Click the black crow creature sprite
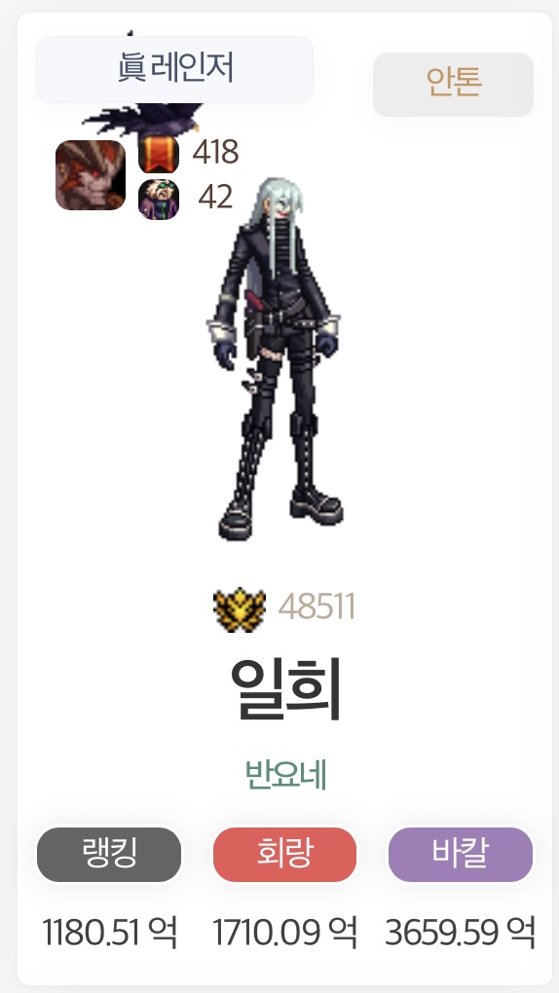This screenshot has width=559, height=993. (x=143, y=117)
